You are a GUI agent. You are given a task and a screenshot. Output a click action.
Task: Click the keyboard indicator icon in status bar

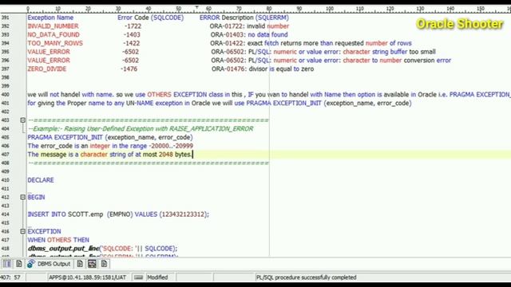pos(138,277)
